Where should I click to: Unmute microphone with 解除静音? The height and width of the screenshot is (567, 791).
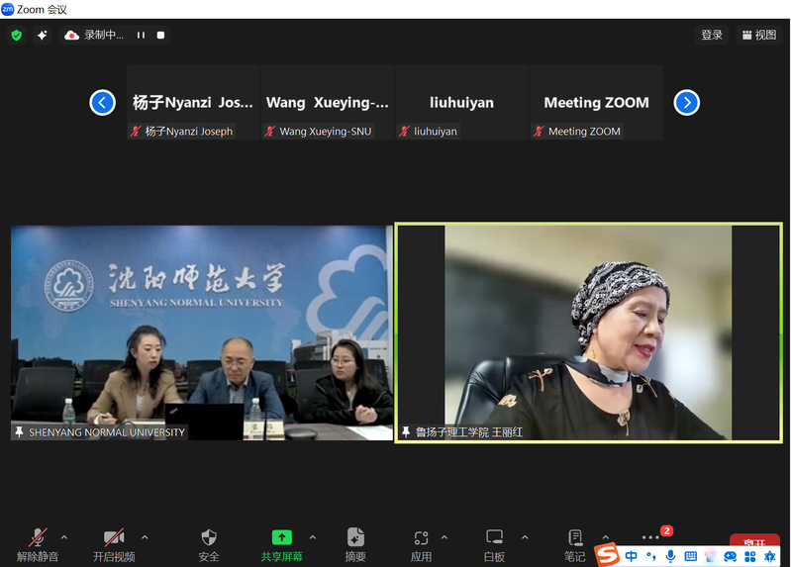point(38,545)
